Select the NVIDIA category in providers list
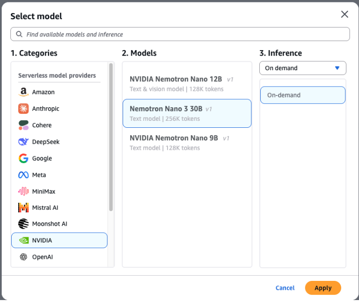 point(59,240)
